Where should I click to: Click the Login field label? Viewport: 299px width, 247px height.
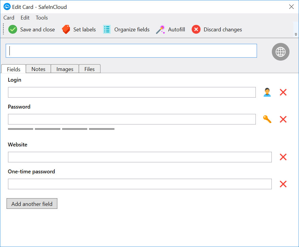(14, 80)
